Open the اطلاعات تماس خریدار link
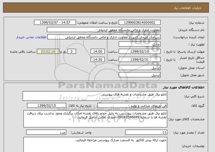The image size is (215, 152). click(31, 37)
